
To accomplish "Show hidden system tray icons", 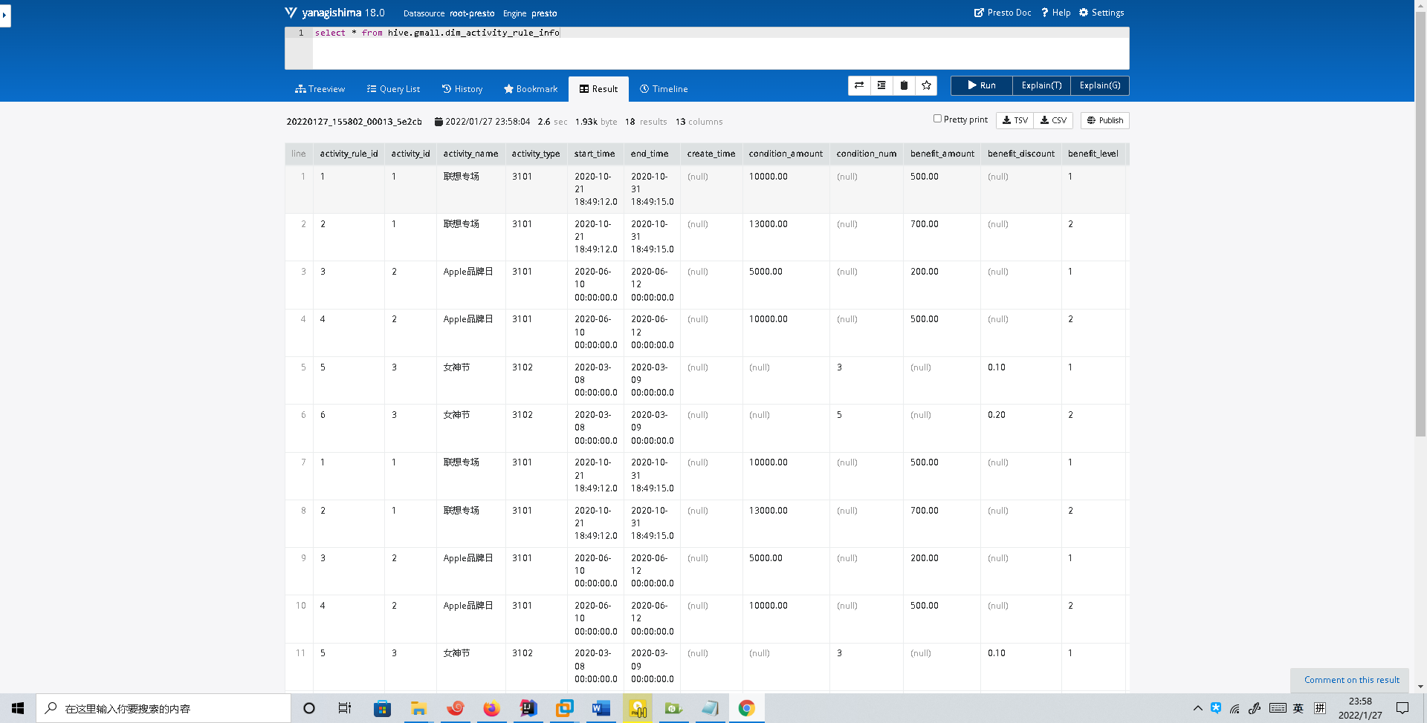I will 1198,708.
